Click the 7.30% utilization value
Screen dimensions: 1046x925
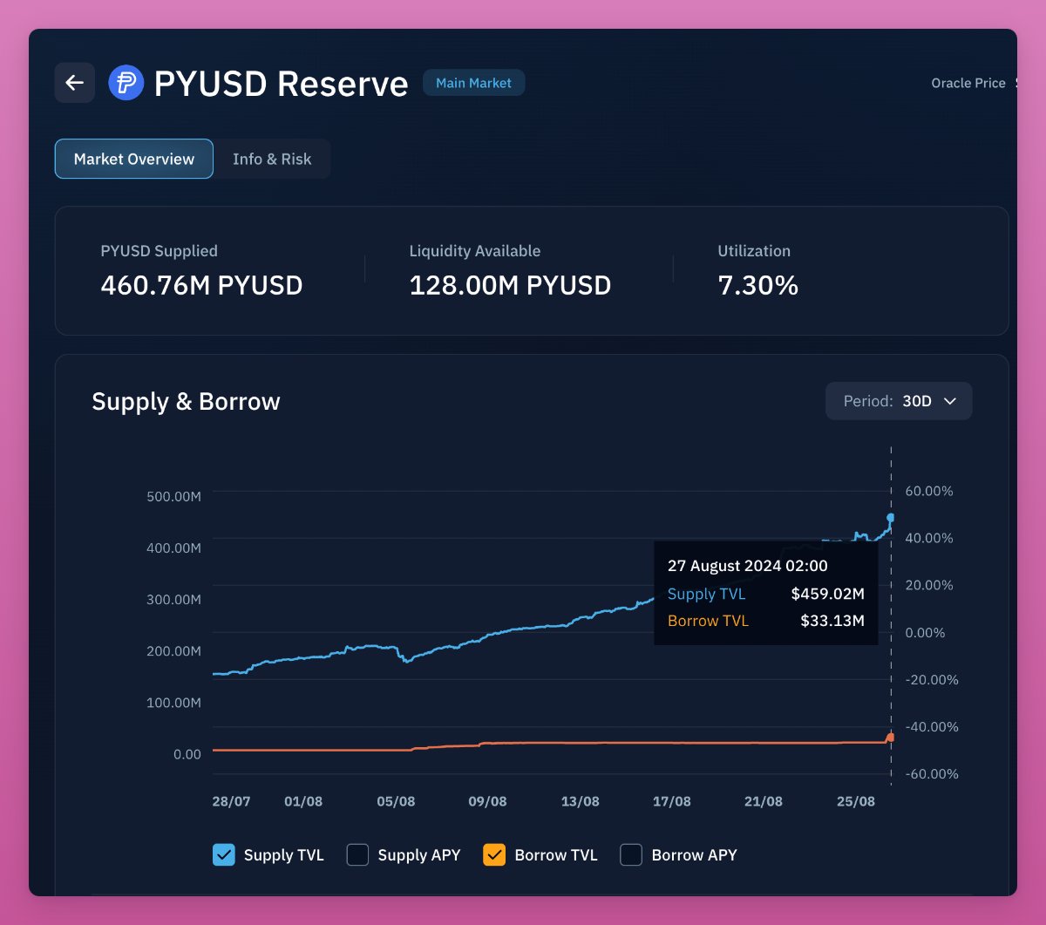(757, 285)
